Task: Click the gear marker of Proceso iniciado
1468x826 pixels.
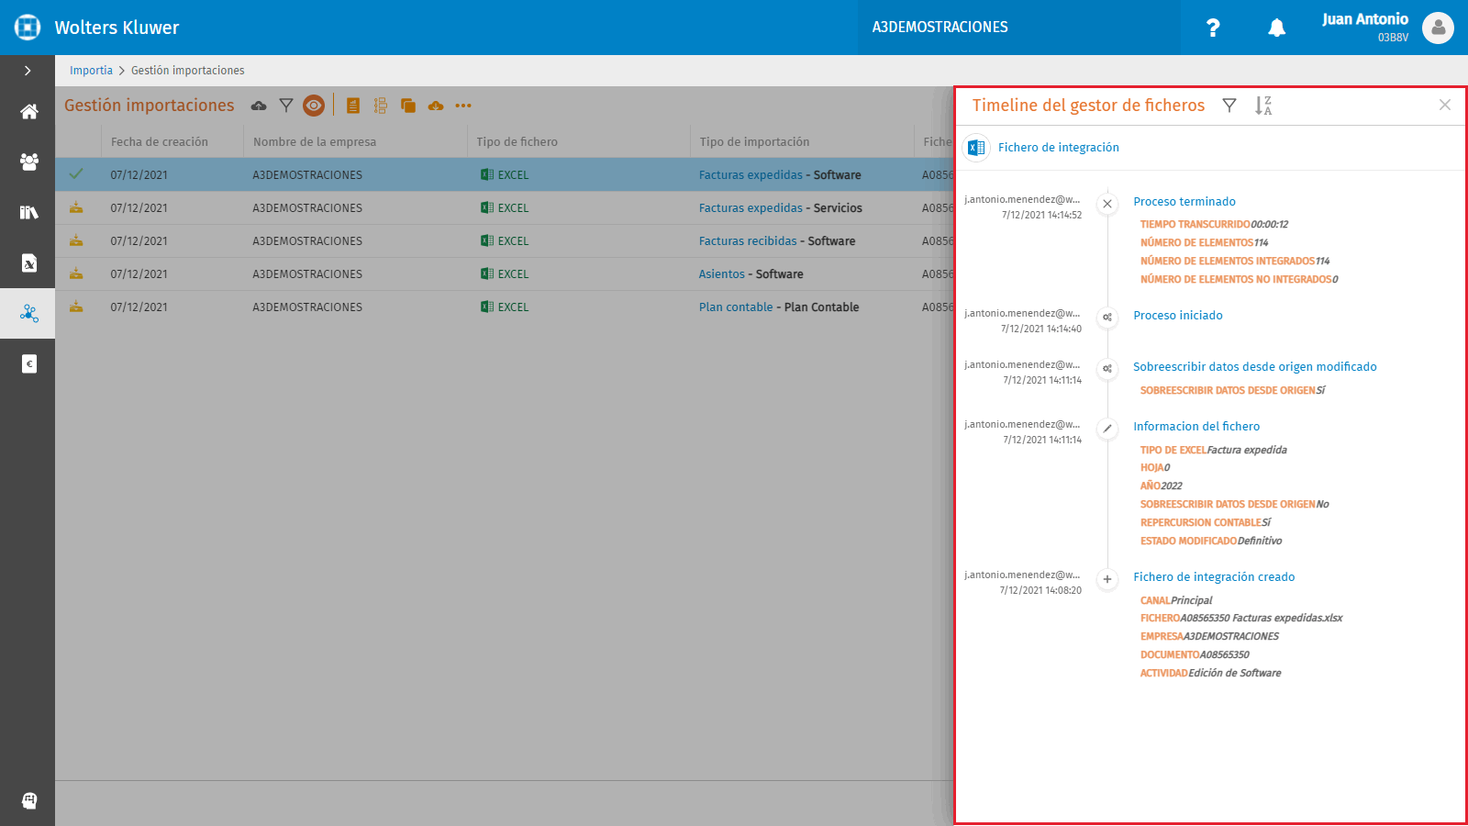Action: coord(1107,318)
